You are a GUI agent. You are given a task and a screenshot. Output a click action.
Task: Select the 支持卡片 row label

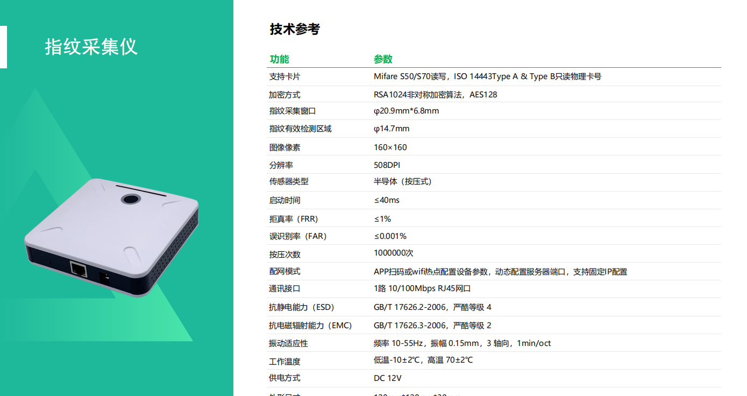284,77
